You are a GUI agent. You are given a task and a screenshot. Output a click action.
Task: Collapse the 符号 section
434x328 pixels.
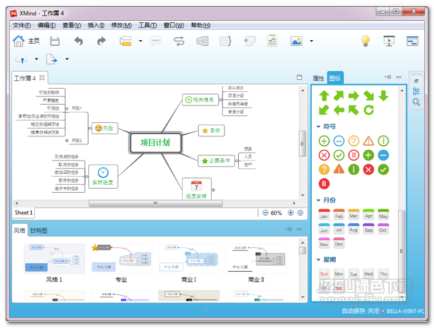click(318, 127)
